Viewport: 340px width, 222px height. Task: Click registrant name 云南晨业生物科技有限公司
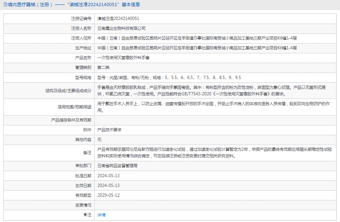(121, 29)
